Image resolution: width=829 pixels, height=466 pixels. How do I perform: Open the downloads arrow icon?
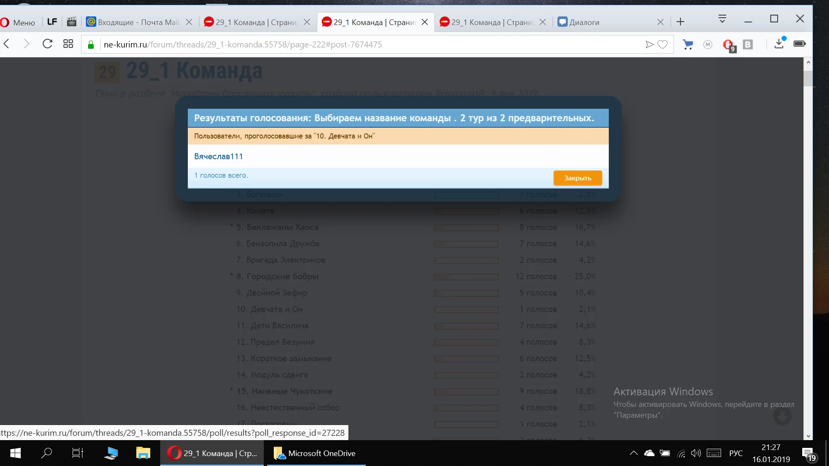(x=779, y=44)
